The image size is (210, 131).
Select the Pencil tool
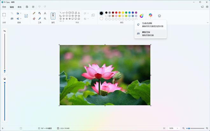34,13
